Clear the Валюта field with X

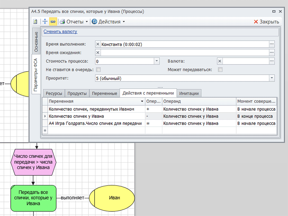[x=220, y=61]
